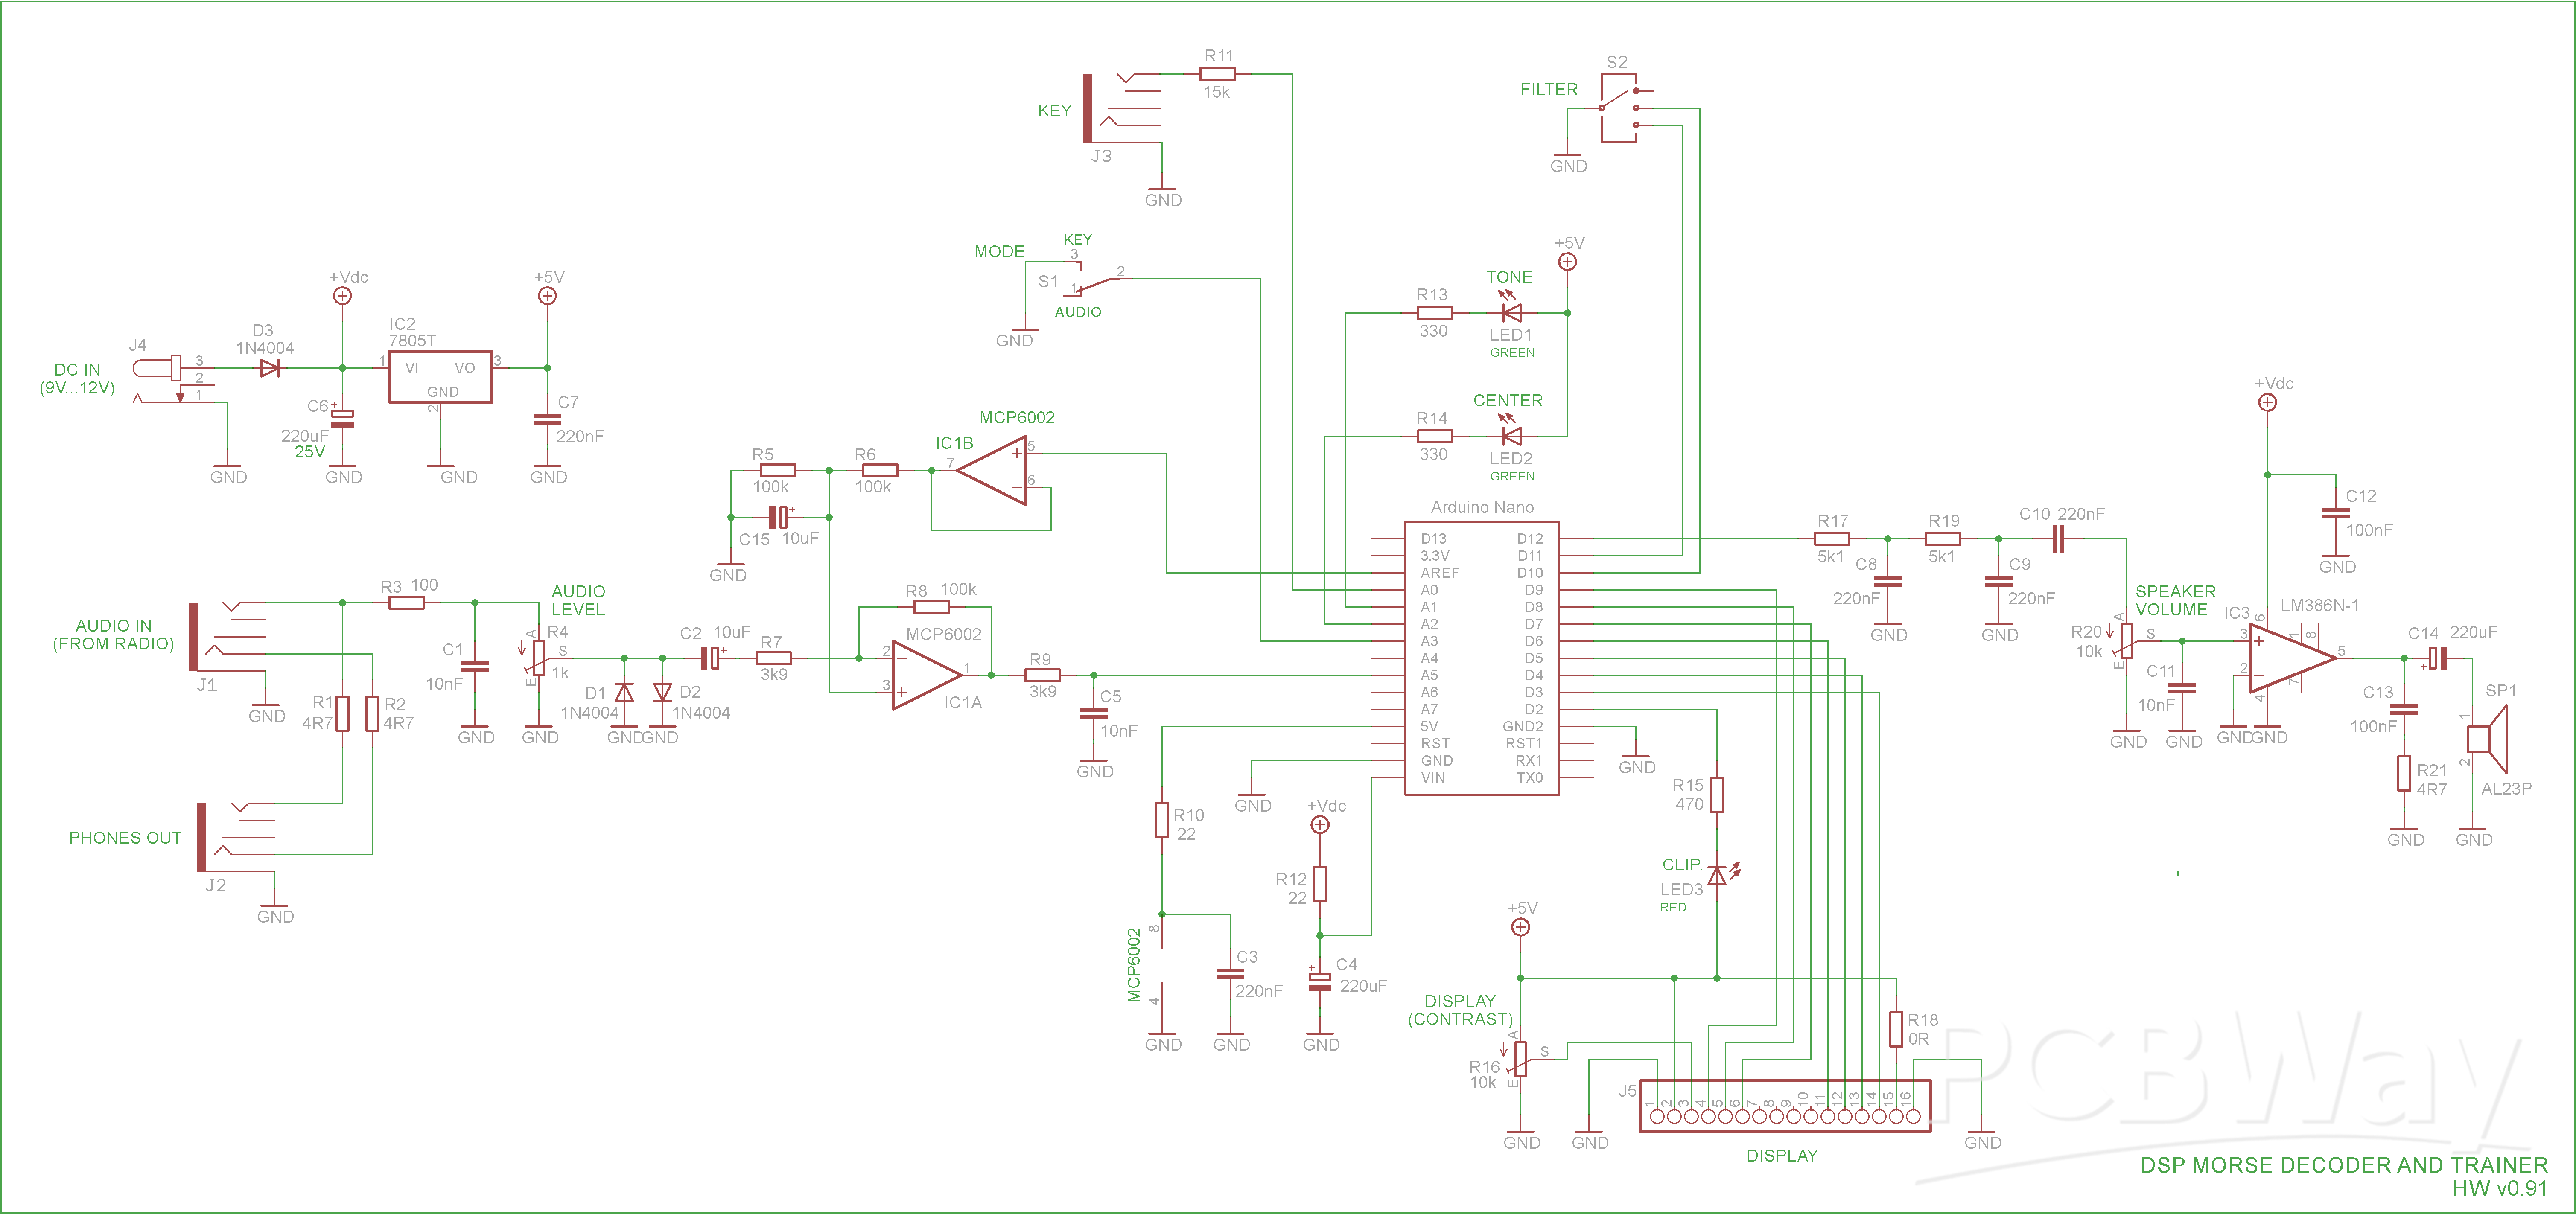Screen dimensions: 2576x1214
Task: Click the 'CLIP.' label near LED3
Action: pyautogui.click(x=1682, y=864)
